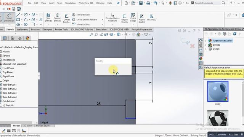Select the sketch Text tool

41,19
